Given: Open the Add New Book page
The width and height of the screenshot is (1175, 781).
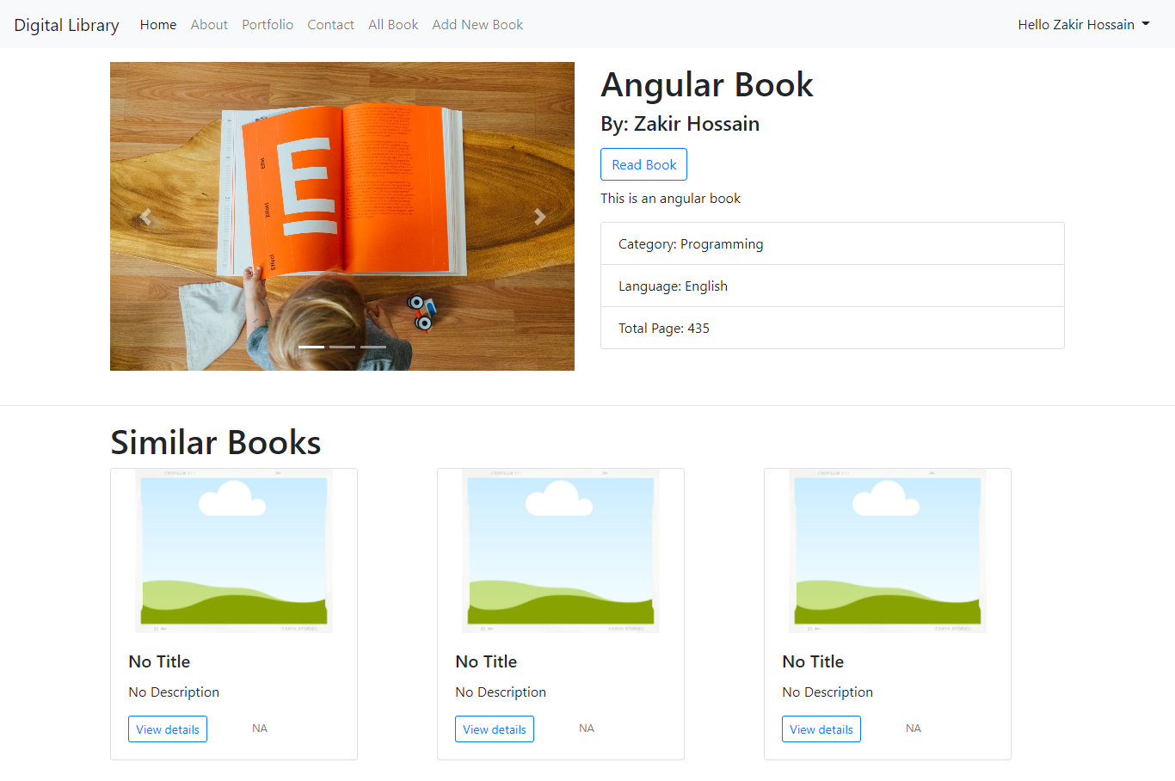Looking at the screenshot, I should pyautogui.click(x=477, y=24).
